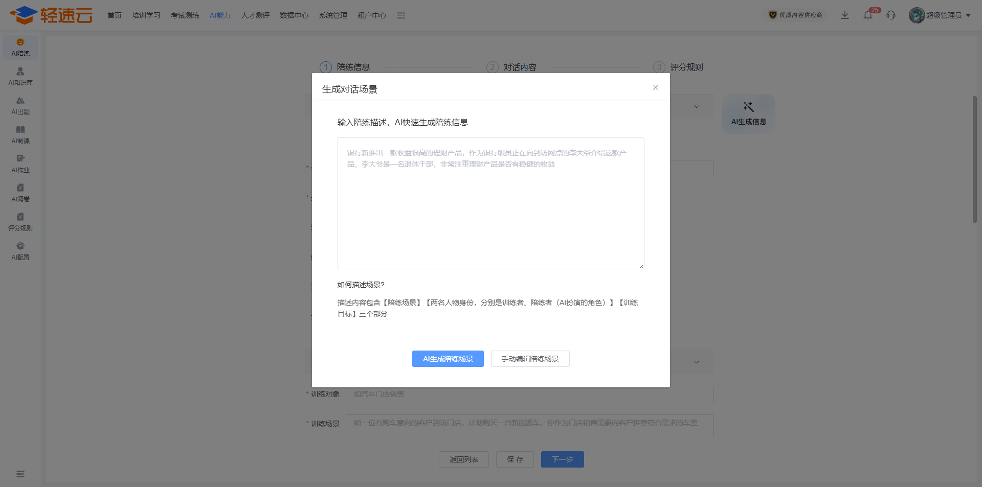The width and height of the screenshot is (982, 487).
Task: Expand the 超级管理员 user dropdown
Action: tap(940, 15)
